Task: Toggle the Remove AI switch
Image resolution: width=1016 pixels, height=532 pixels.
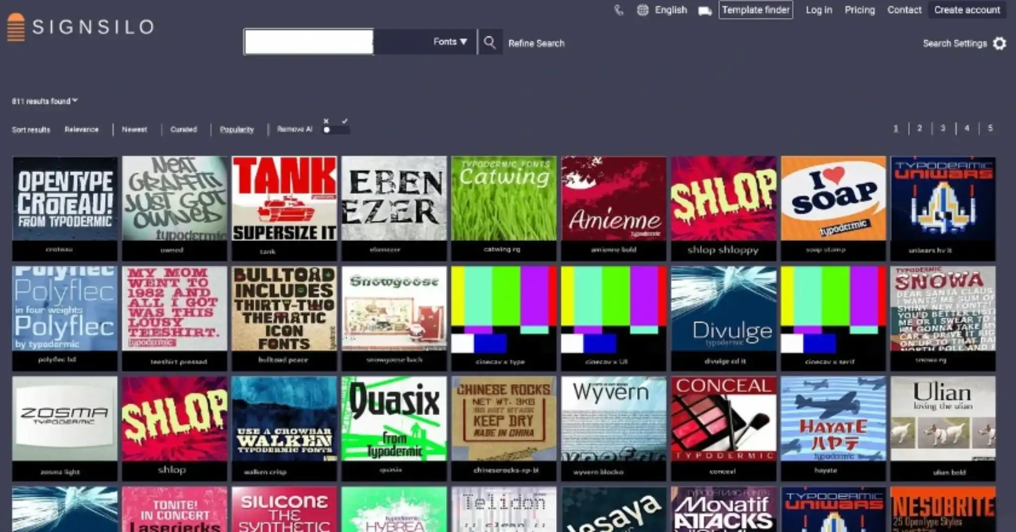Action: pos(336,130)
